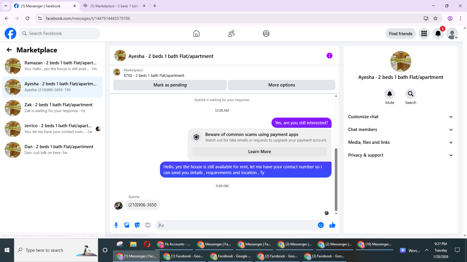Open Opera browser in taskbar
Screen dimensions: 467x262
(x=147, y=244)
